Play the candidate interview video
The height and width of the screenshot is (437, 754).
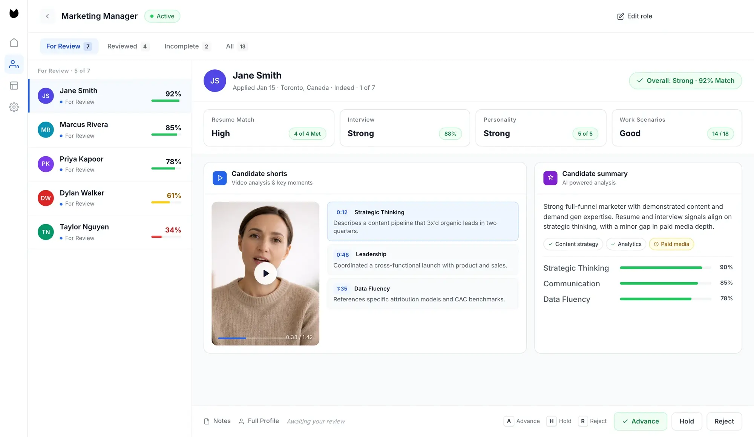coord(265,274)
